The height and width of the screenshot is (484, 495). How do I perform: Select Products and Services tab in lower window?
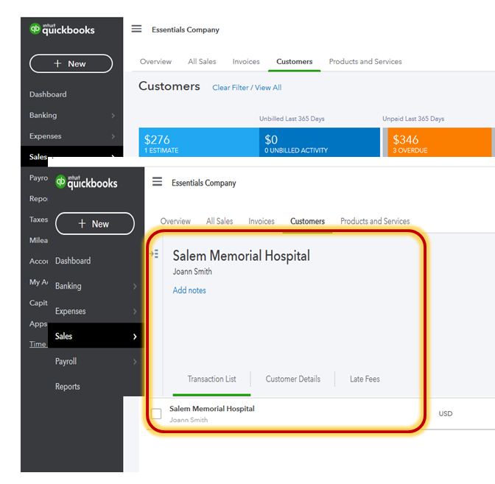[x=375, y=221]
